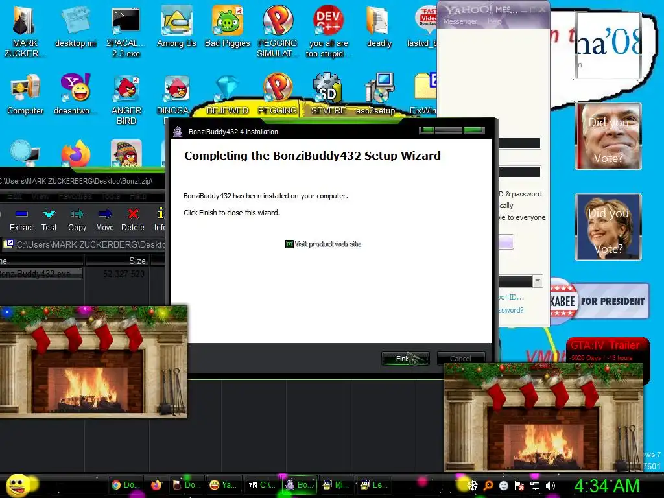Screen dimensions: 664x498
Task: Click the McCain 'Did you Vote?' gadget
Action: click(608, 136)
